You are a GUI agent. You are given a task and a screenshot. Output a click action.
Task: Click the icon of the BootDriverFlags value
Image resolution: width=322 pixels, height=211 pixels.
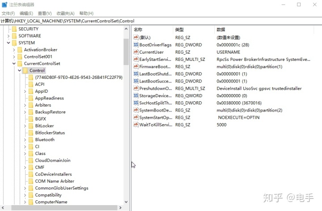[x=136, y=45]
